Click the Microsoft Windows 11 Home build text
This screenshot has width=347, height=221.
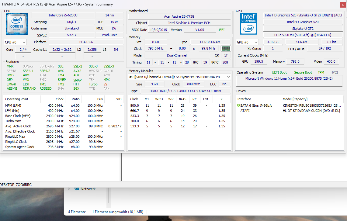click(x=289, y=78)
